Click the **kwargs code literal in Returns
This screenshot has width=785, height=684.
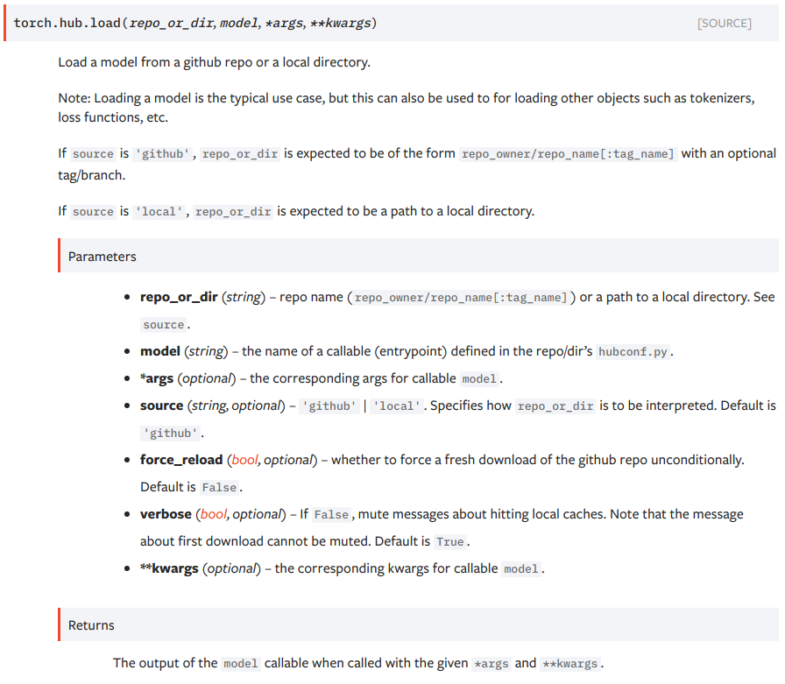569,664
